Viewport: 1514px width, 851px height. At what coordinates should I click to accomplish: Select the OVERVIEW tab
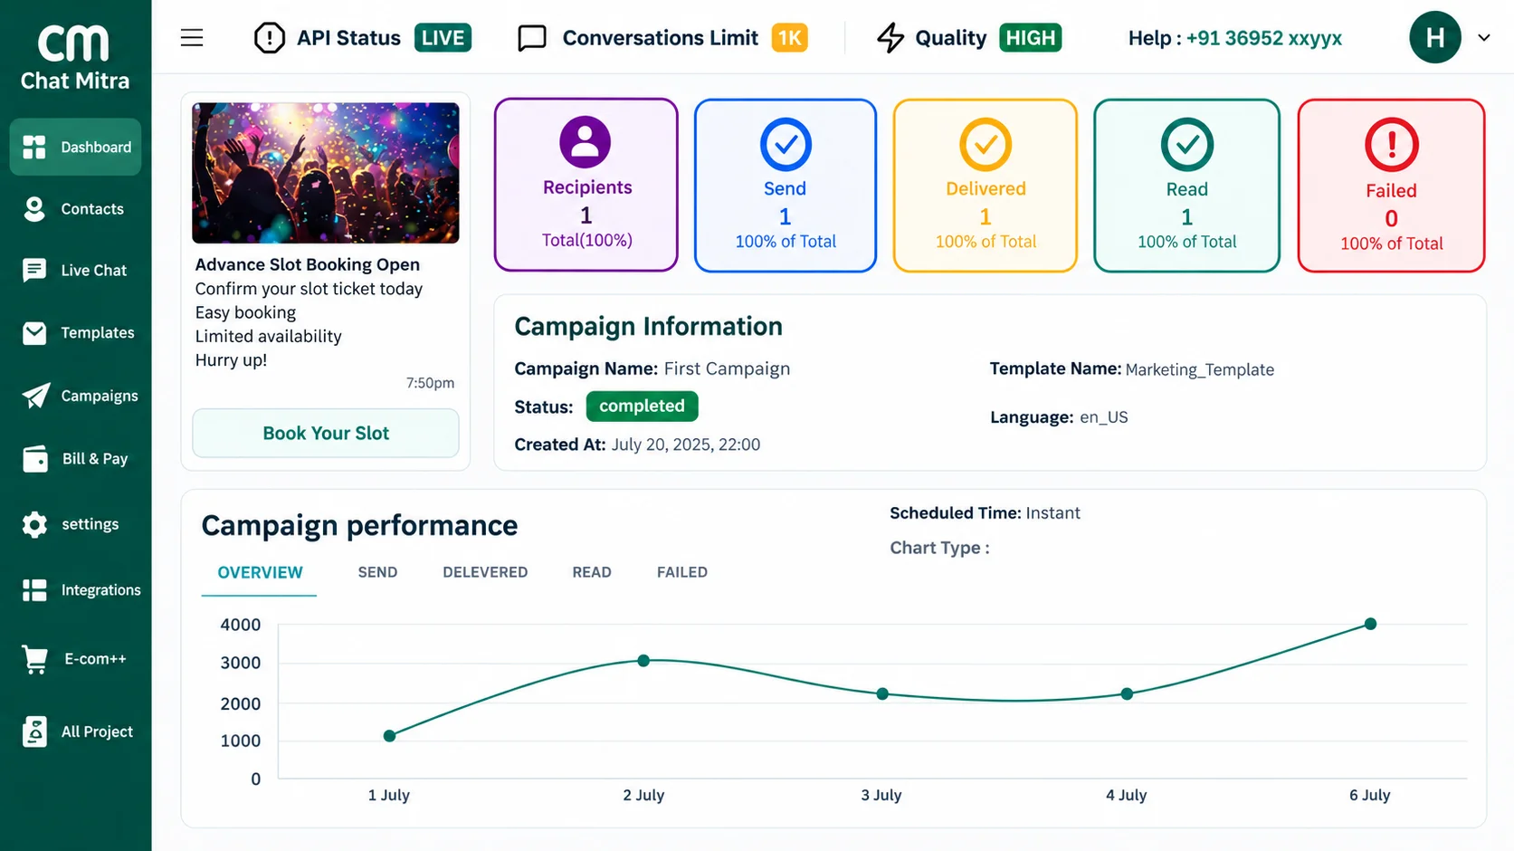260,573
